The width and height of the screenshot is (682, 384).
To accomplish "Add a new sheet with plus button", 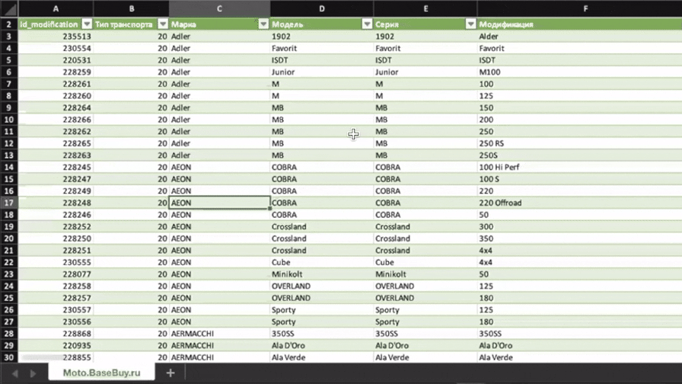I will pyautogui.click(x=170, y=373).
